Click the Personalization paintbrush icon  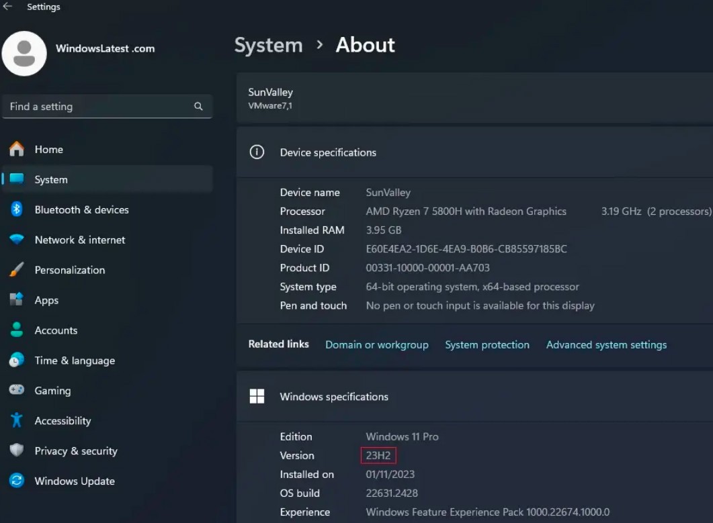pyautogui.click(x=17, y=269)
